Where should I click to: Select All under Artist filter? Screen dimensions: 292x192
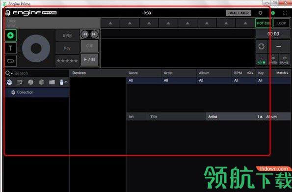[x=179, y=80]
